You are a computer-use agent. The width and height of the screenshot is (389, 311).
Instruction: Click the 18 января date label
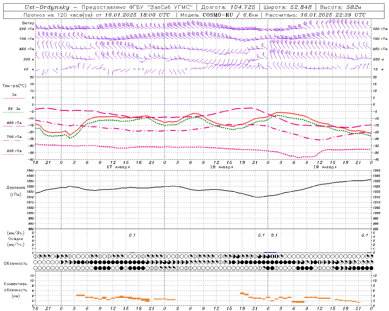(222, 167)
